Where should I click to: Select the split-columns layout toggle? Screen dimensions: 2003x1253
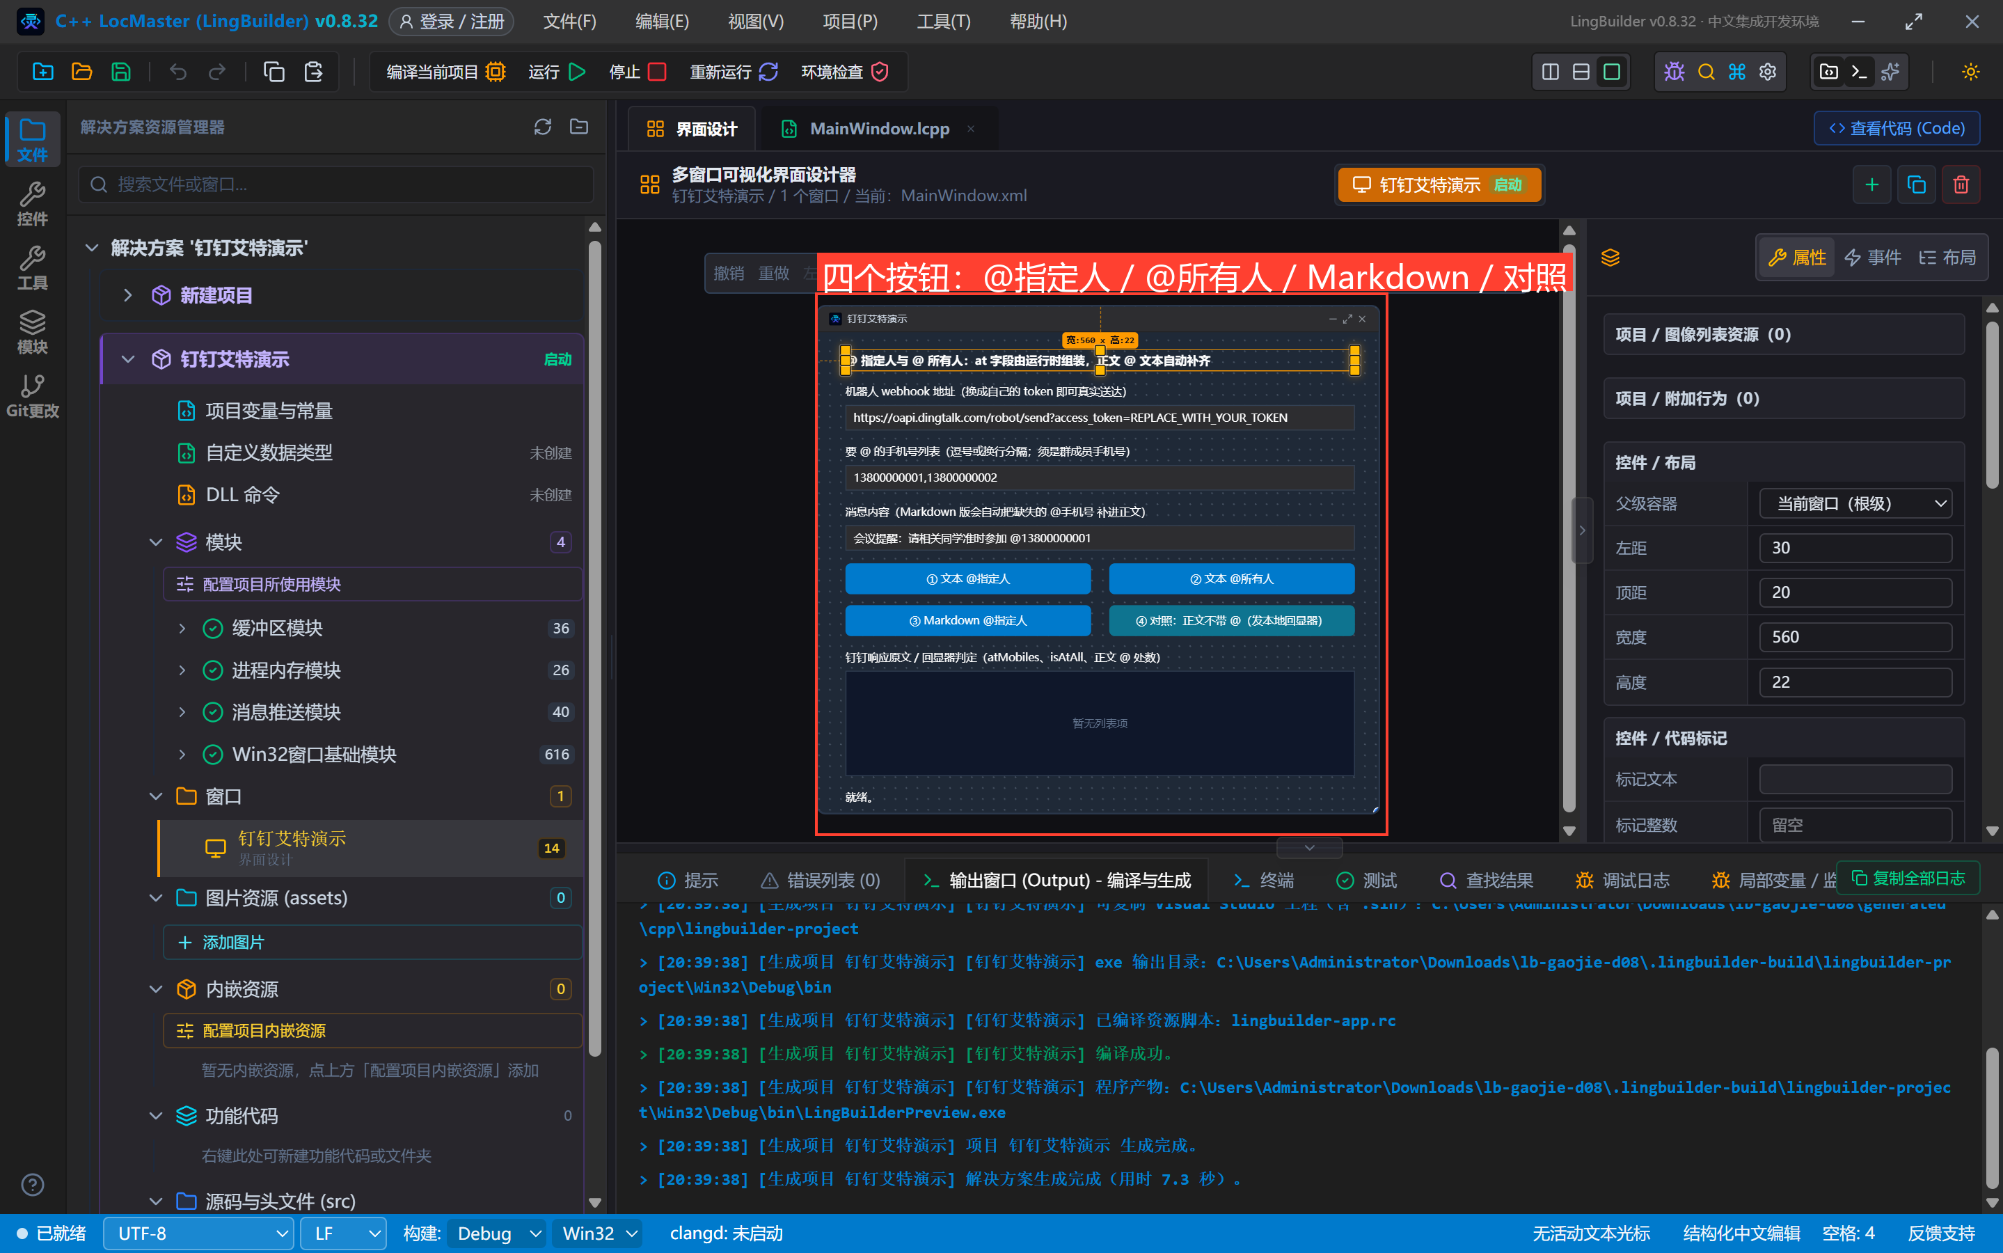pyautogui.click(x=1550, y=72)
